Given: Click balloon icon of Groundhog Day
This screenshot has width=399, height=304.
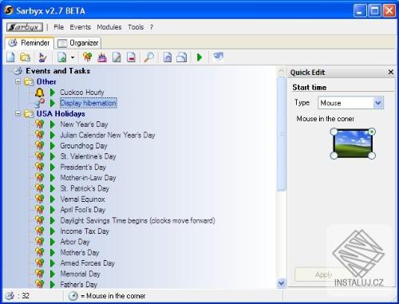Looking at the screenshot, I should click(39, 145).
